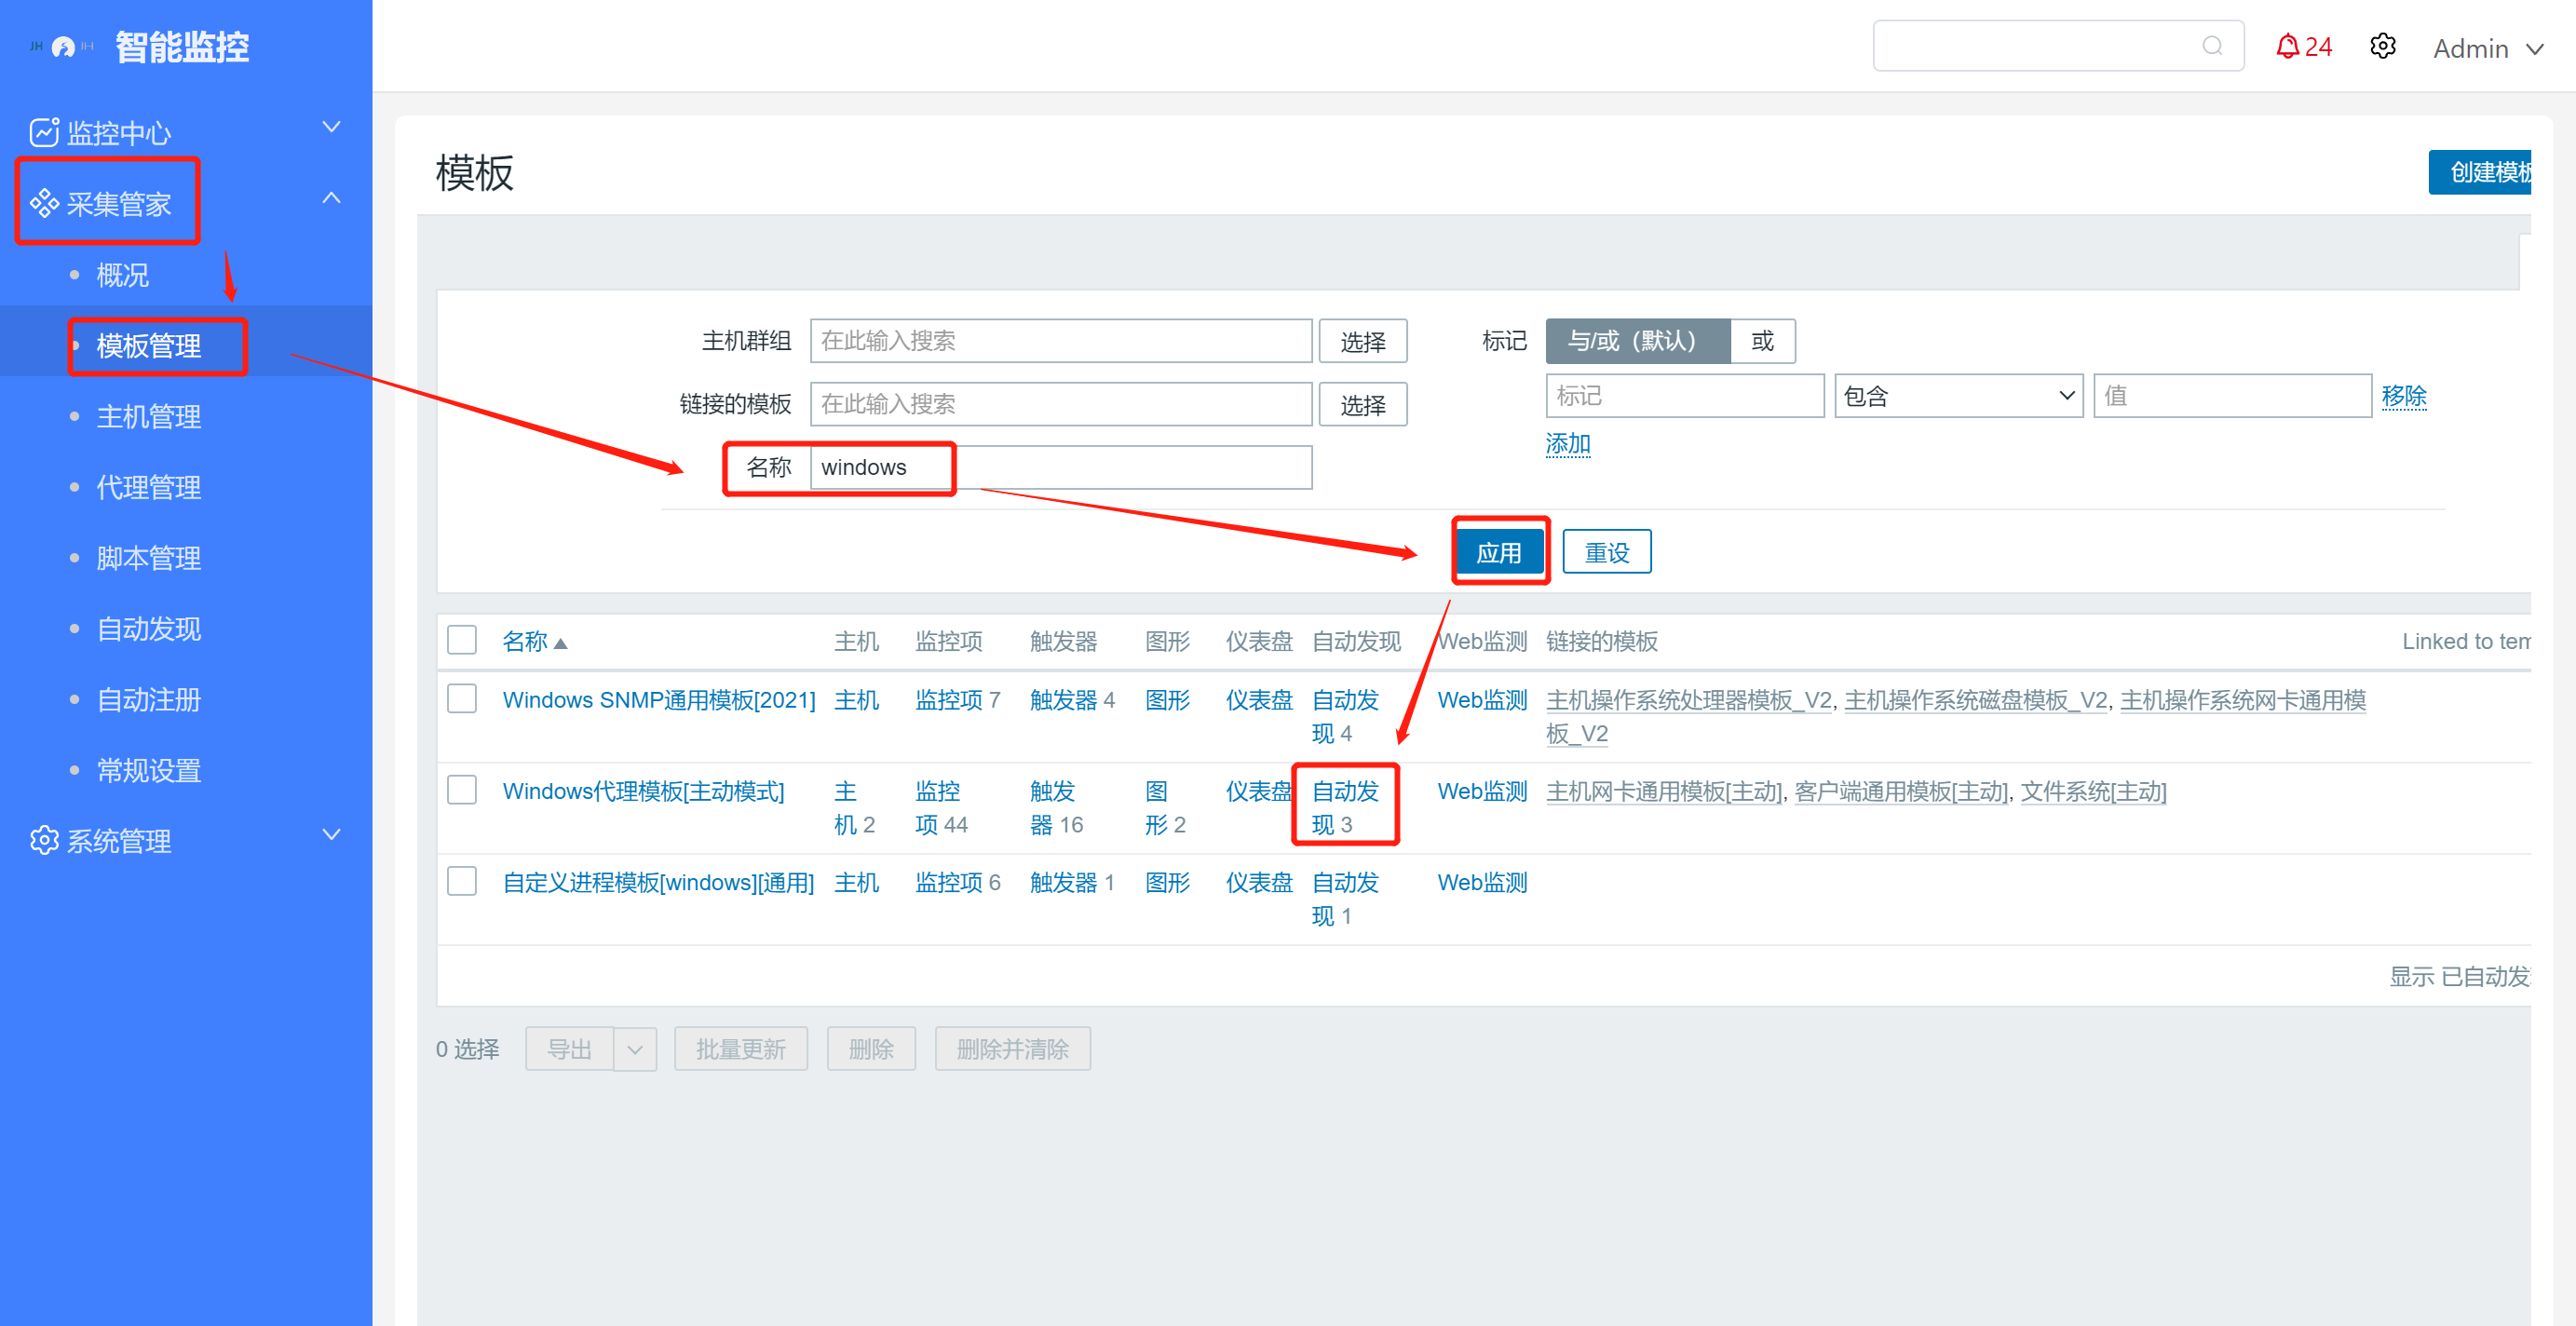Focus the 标记 tag name input
Viewport: 2576px width, 1326px height.
click(1684, 396)
